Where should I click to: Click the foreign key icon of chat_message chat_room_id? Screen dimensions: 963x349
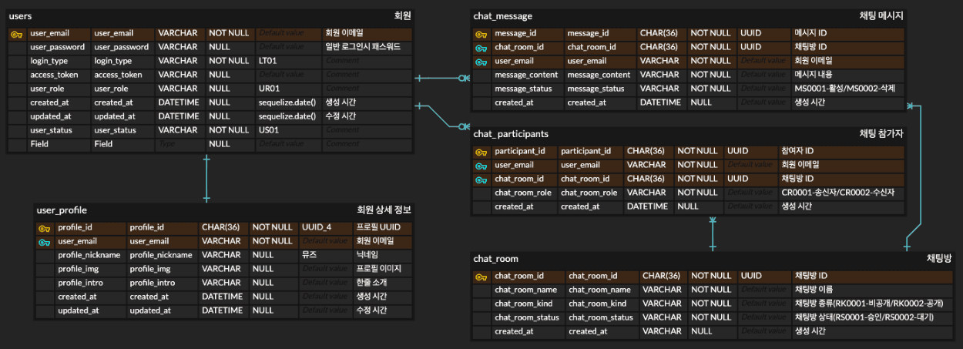(x=481, y=48)
